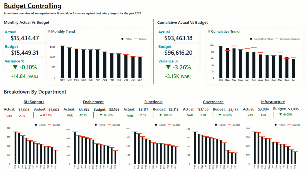This screenshot has height=172, width=307.
Task: Click the monthly Actual $15,434.47 value card
Action: click(25, 36)
